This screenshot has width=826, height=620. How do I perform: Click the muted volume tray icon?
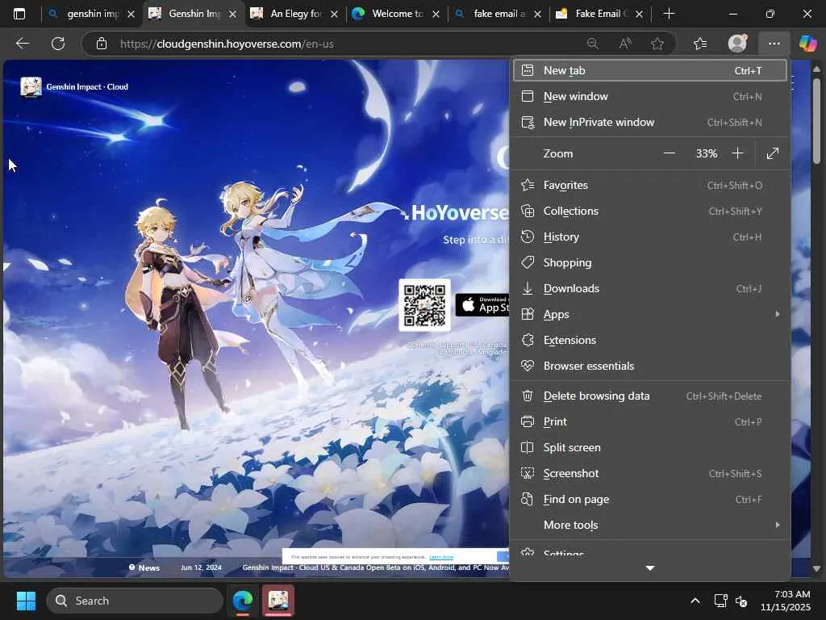[741, 601]
